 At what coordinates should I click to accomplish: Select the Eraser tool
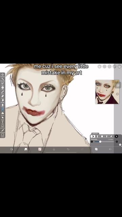(3, 96)
